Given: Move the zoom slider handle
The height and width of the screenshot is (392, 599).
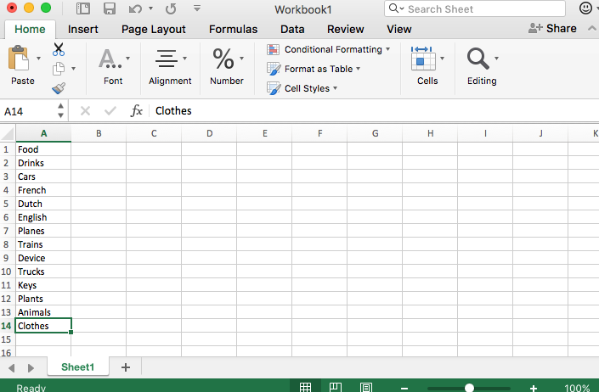Looking at the screenshot, I should pos(469,389).
